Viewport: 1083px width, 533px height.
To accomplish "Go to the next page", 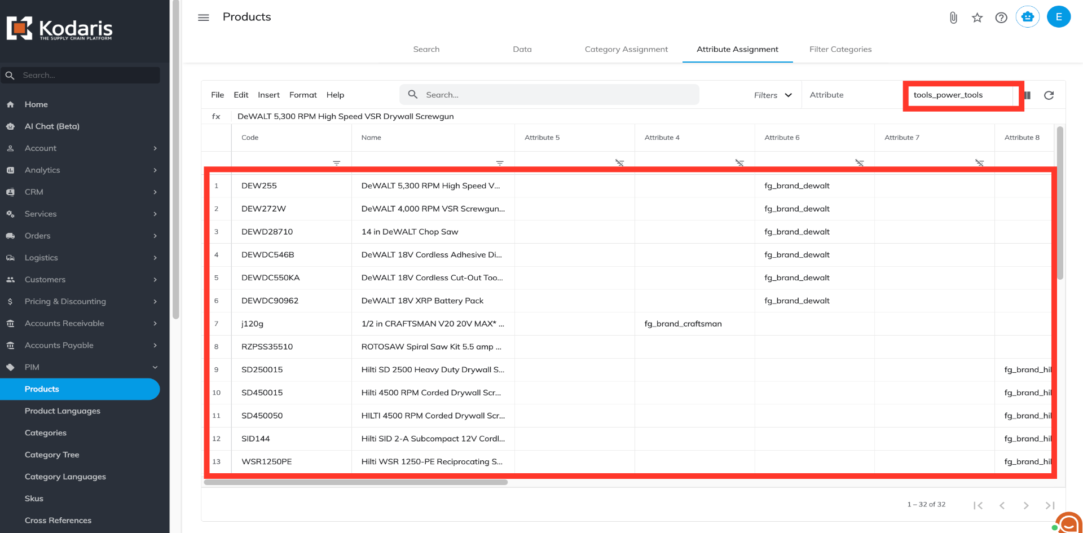I will (1026, 505).
